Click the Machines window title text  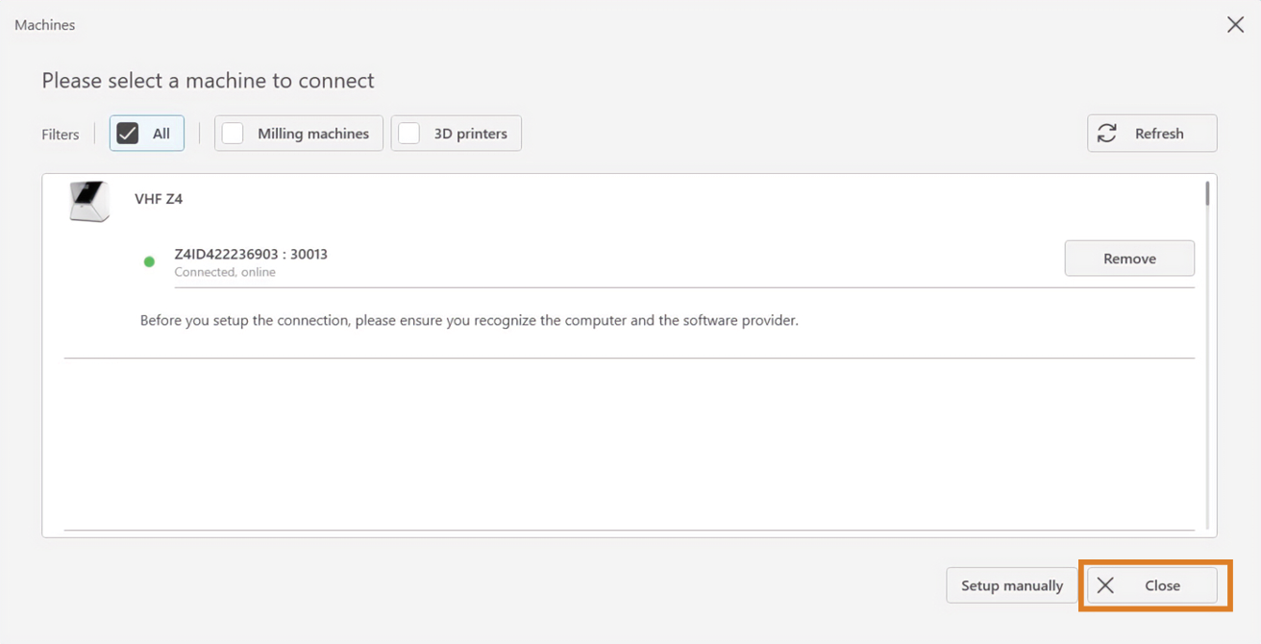point(45,25)
